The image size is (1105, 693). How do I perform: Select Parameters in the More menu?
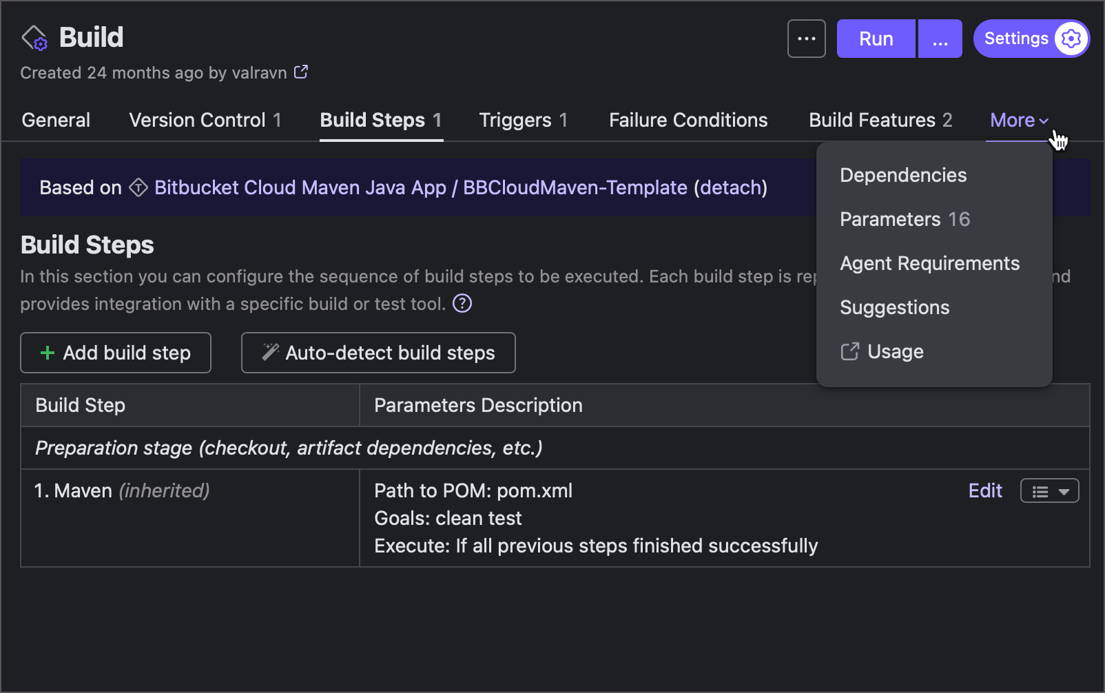(x=905, y=219)
